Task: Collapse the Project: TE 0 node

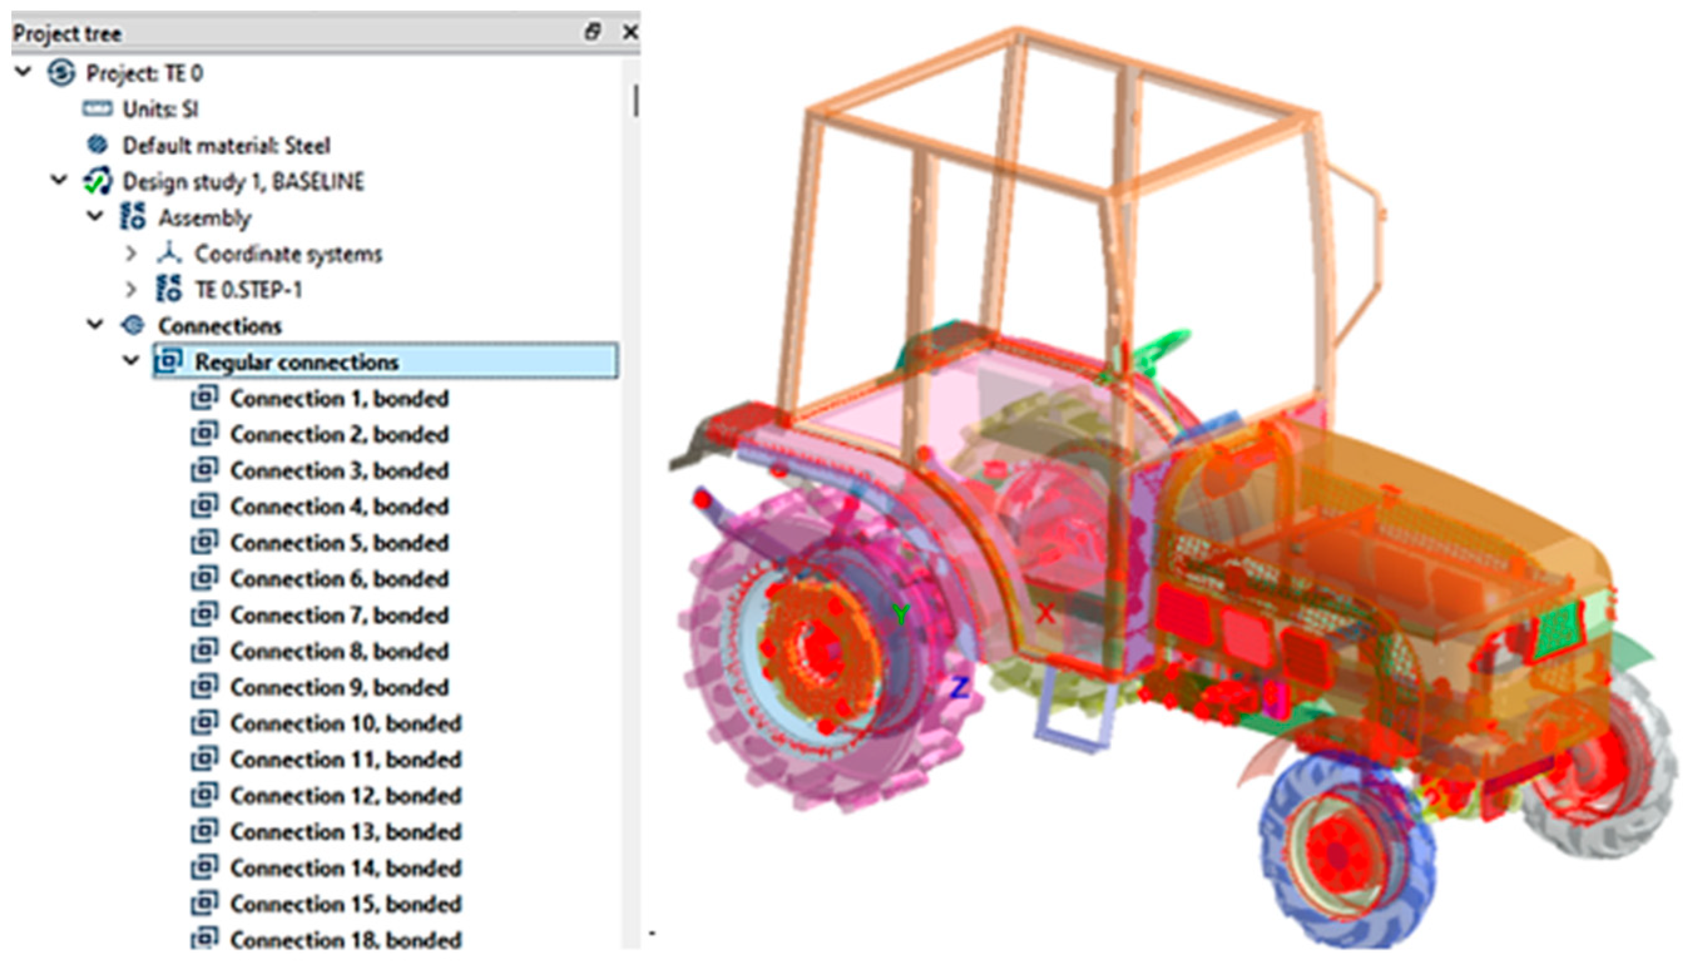Action: 24,71
